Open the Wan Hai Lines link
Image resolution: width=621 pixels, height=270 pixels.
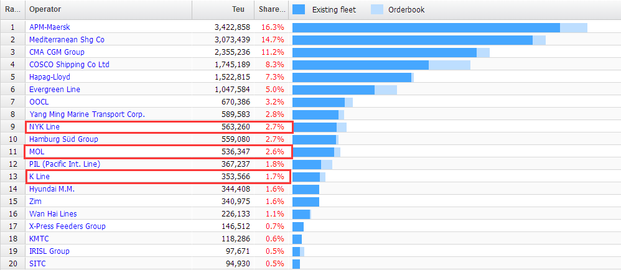pyautogui.click(x=53, y=214)
